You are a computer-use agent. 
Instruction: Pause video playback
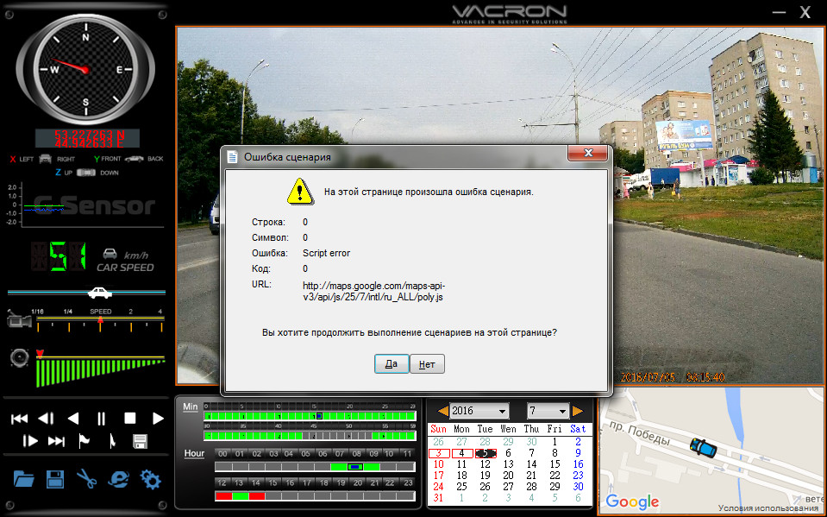click(x=101, y=419)
